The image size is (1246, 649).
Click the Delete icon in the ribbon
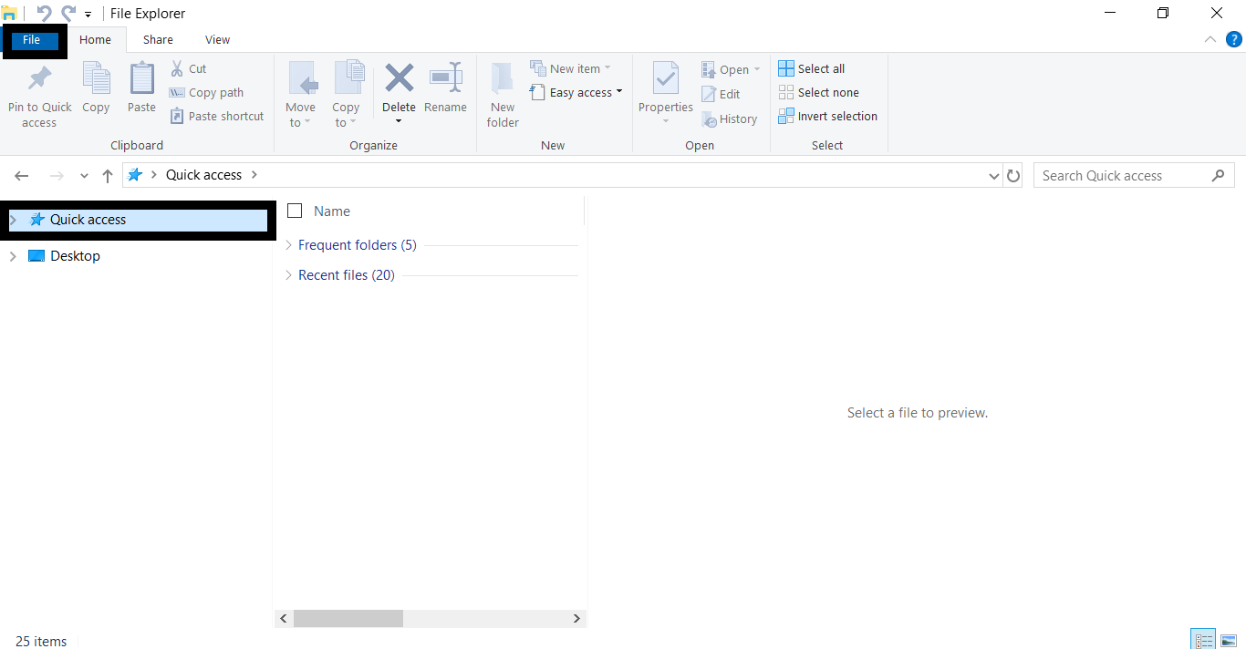point(399,79)
